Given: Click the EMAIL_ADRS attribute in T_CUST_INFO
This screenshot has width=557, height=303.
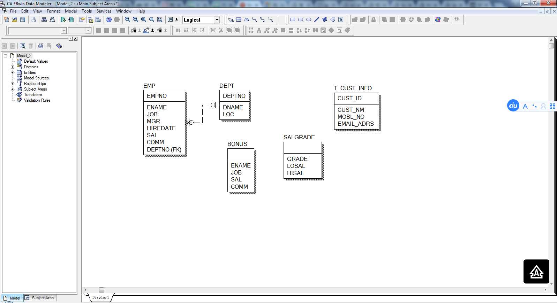Looking at the screenshot, I should (355, 124).
